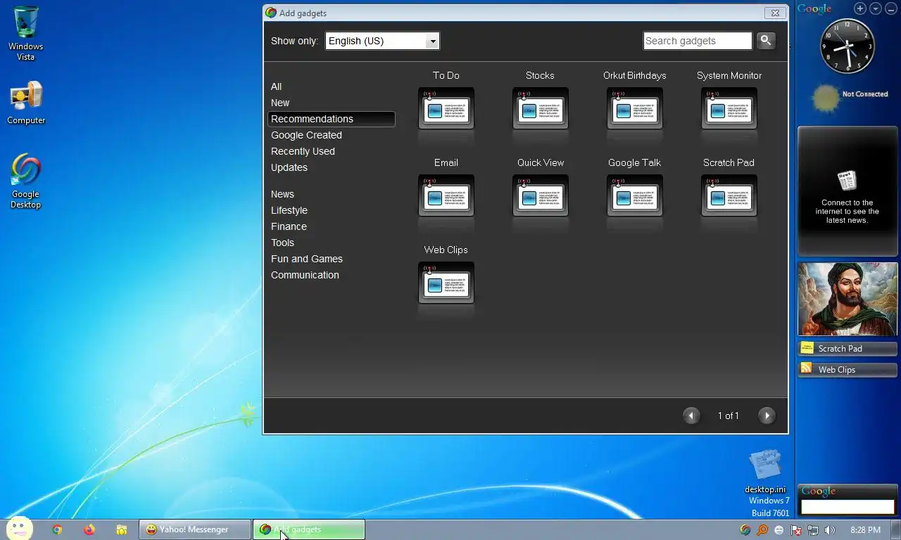Expand the Web Clips sidebar gadget

point(848,370)
